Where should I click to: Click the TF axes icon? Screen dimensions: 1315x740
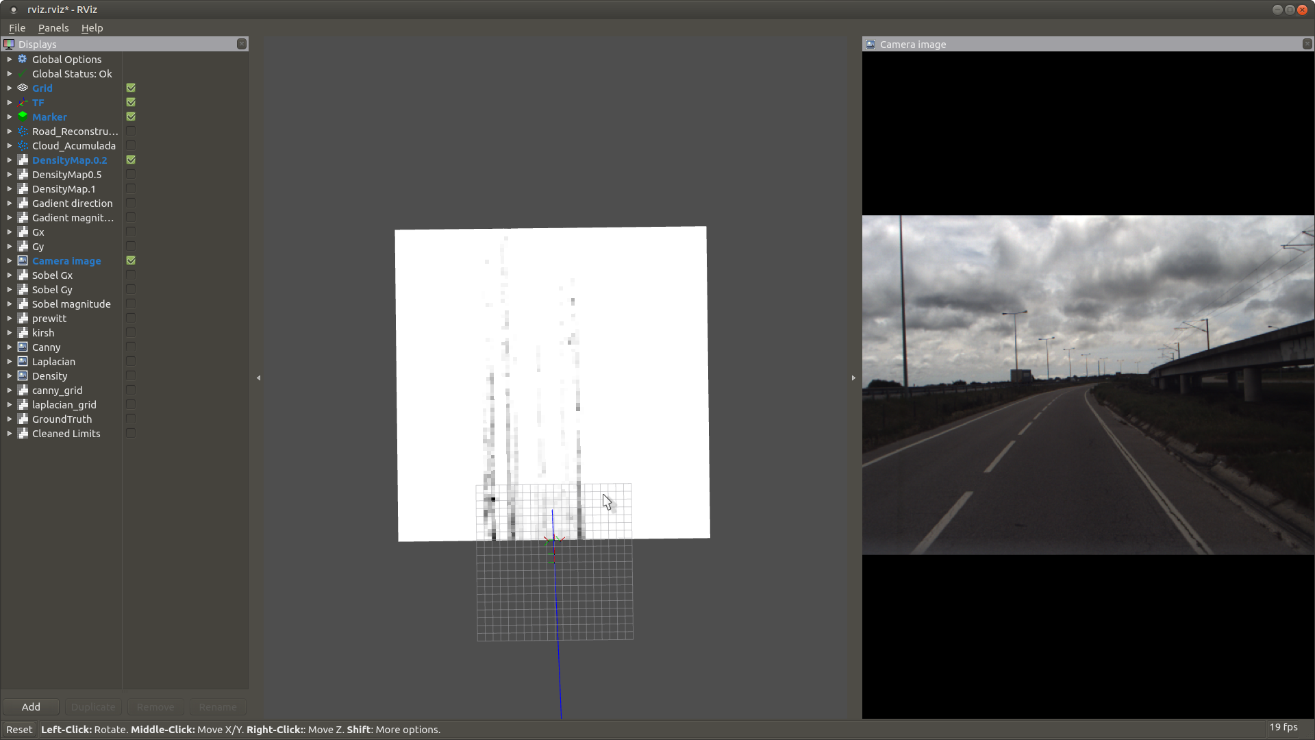23,102
